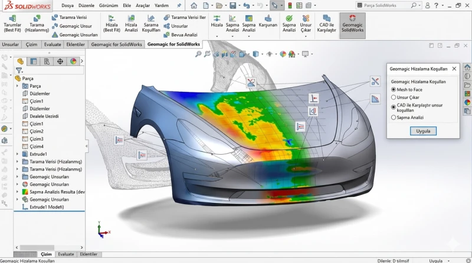Viewport: 472px width, 263px height.
Task: Open the user login icon
Action: pos(427,5)
